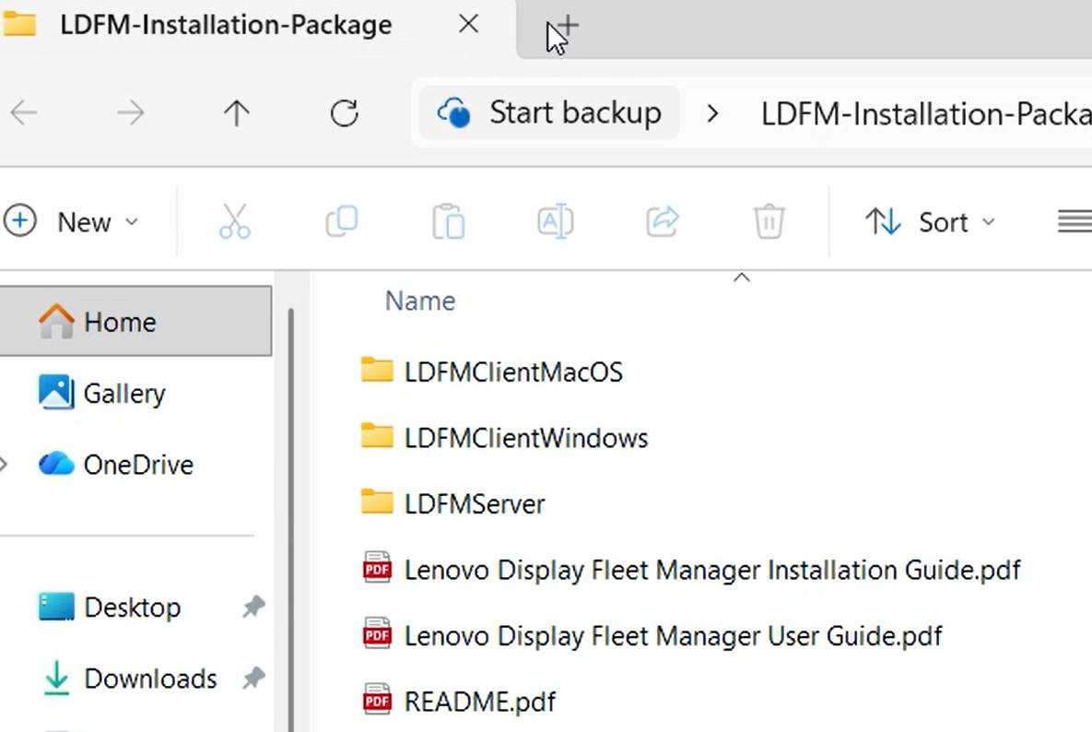Click the Start backup button
Viewport: 1092px width, 732px height.
(549, 112)
